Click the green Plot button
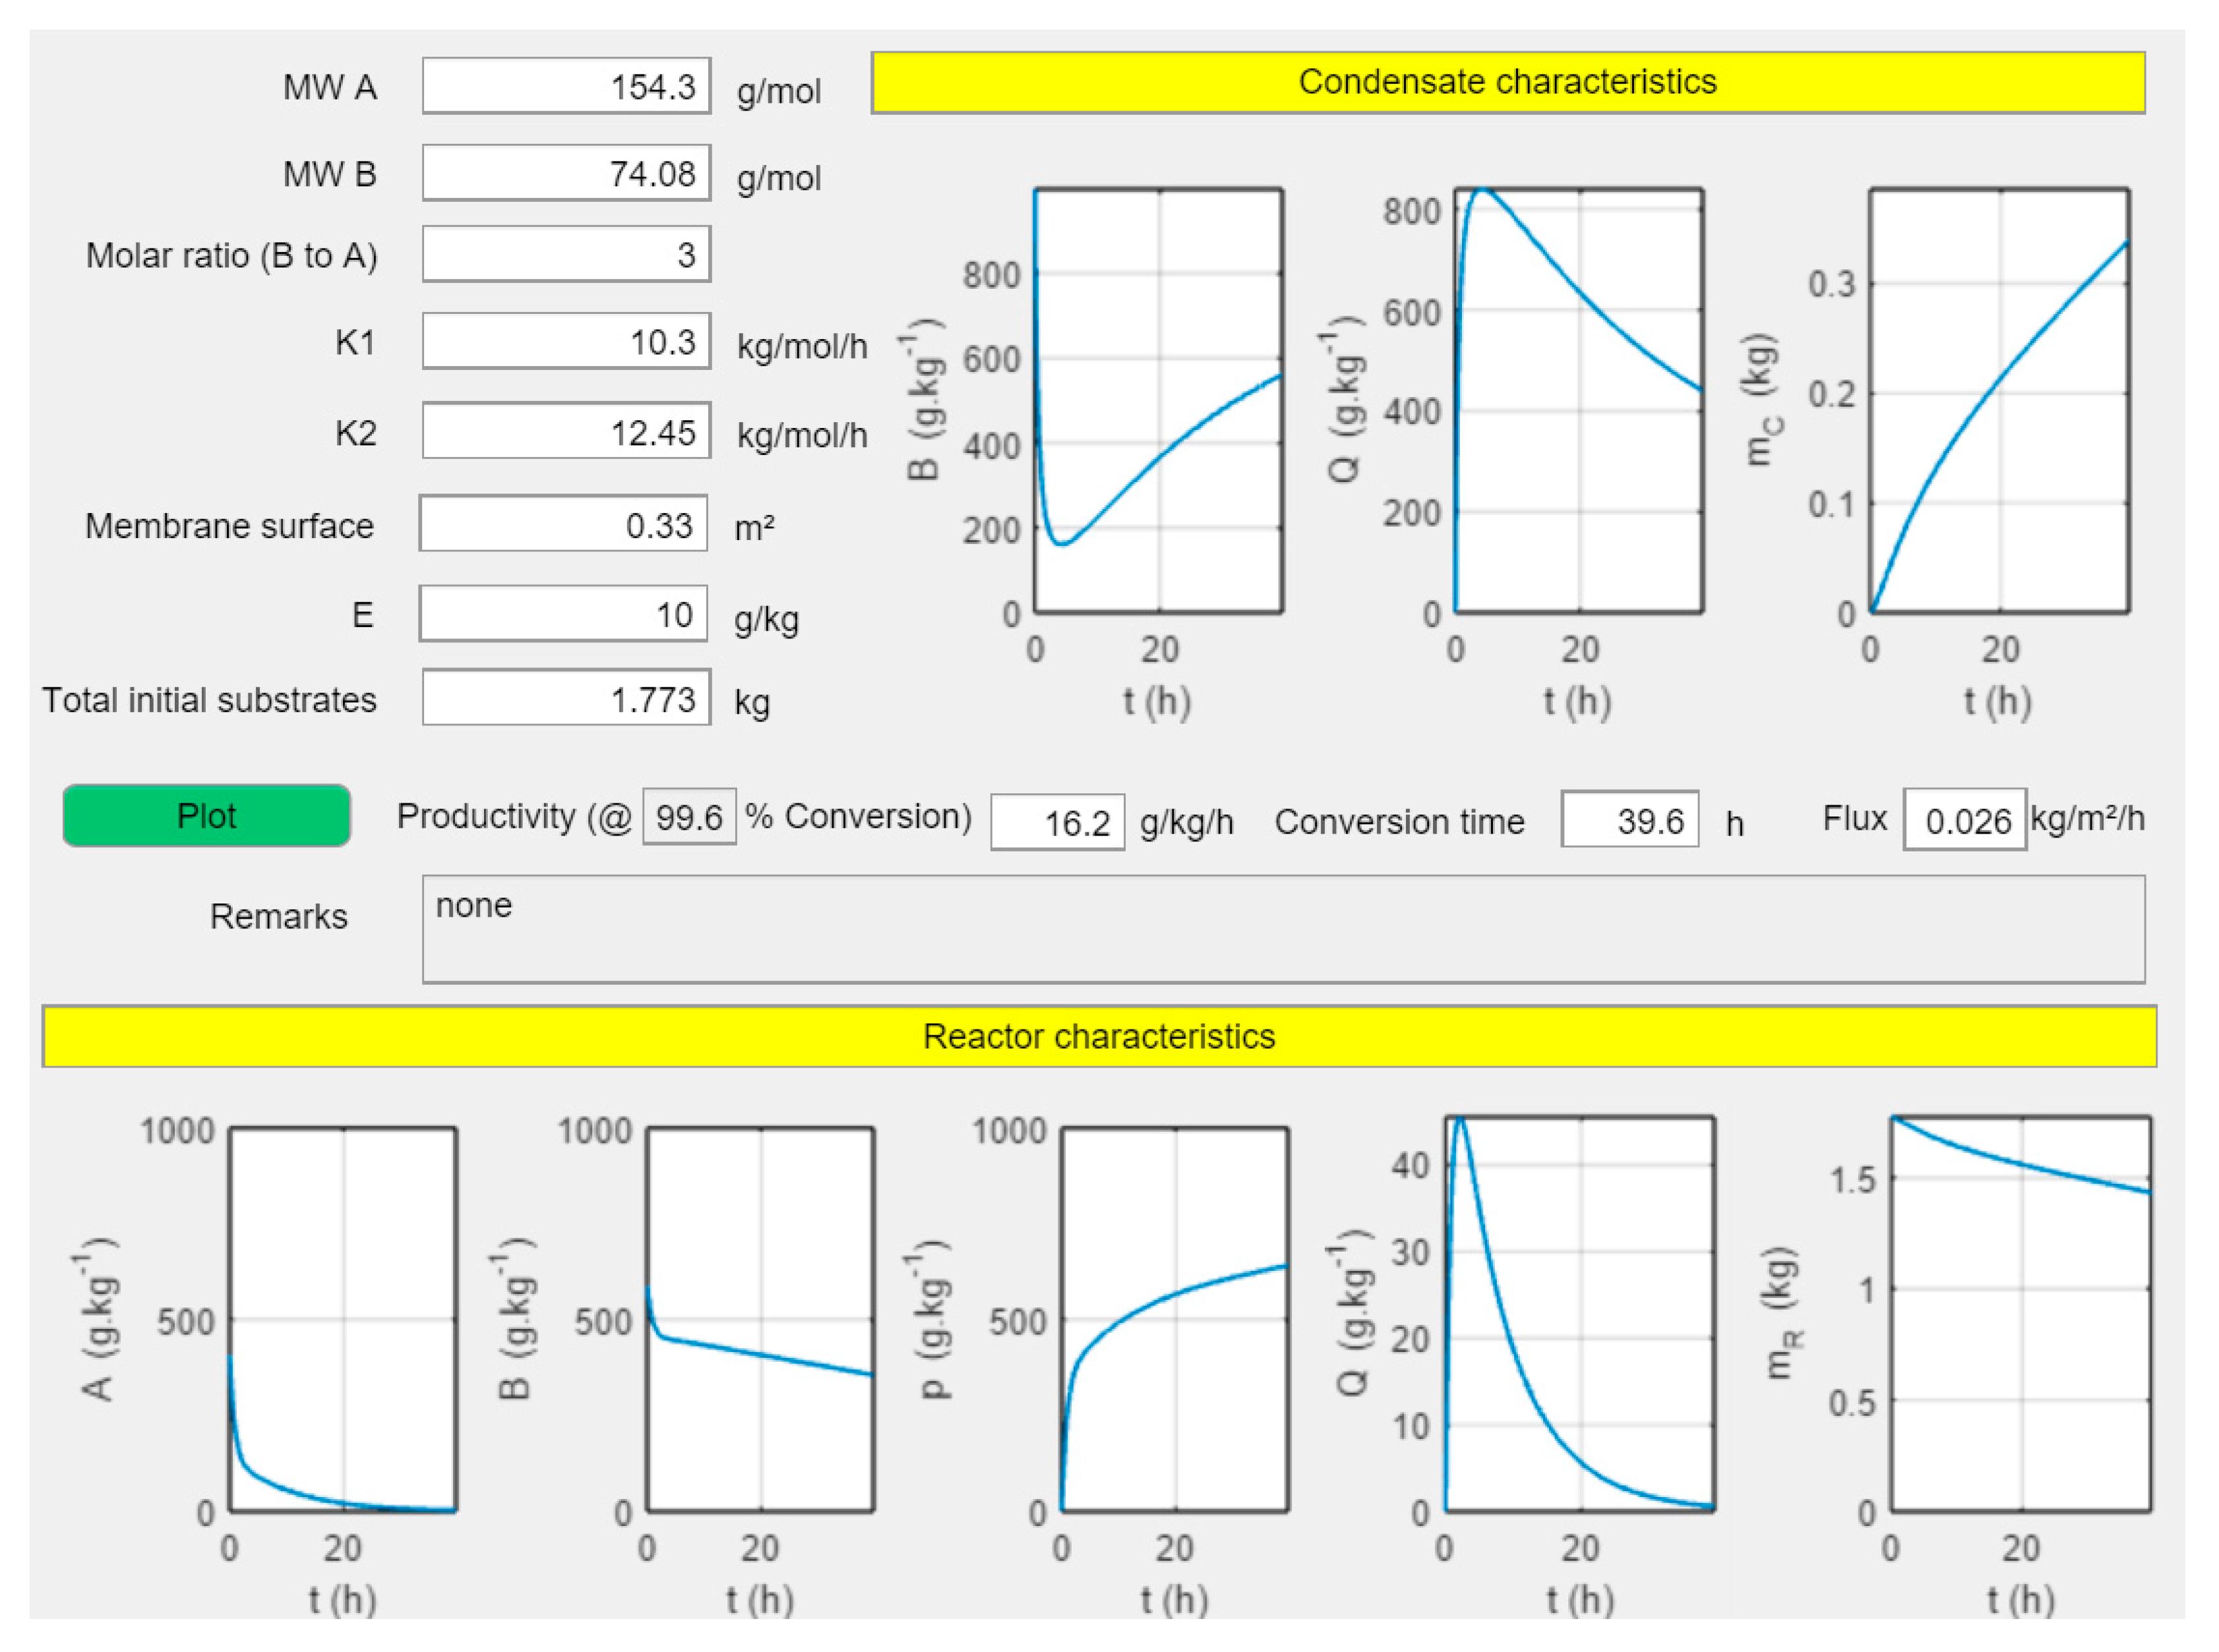 [x=206, y=815]
